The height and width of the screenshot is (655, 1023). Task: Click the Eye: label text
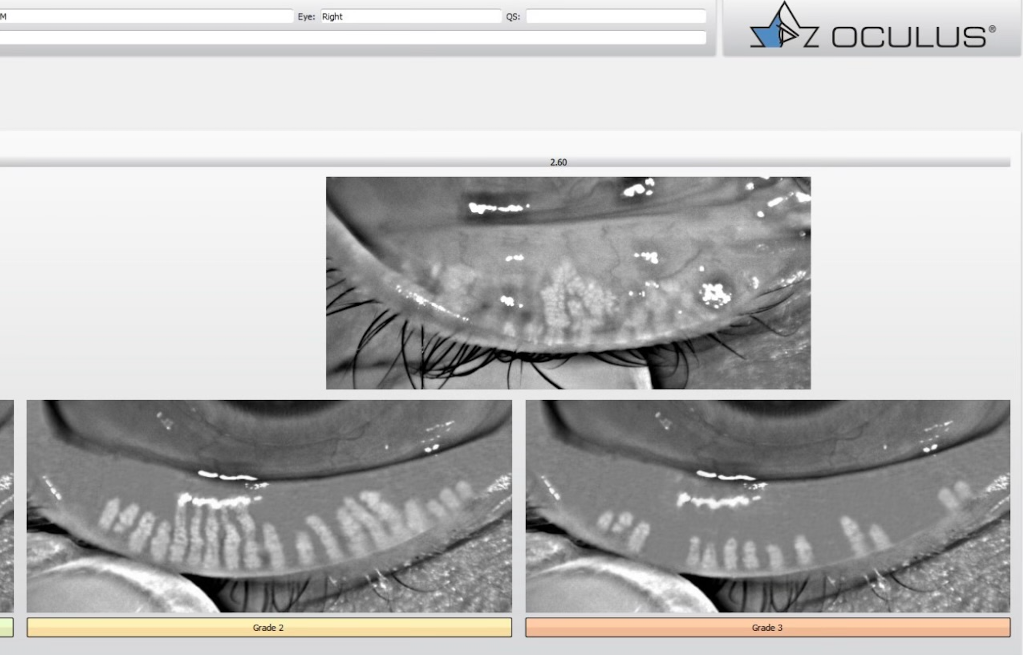coord(306,16)
